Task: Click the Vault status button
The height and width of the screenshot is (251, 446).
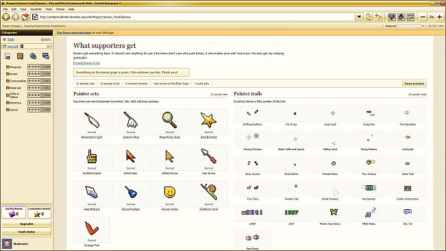Action: (27, 232)
